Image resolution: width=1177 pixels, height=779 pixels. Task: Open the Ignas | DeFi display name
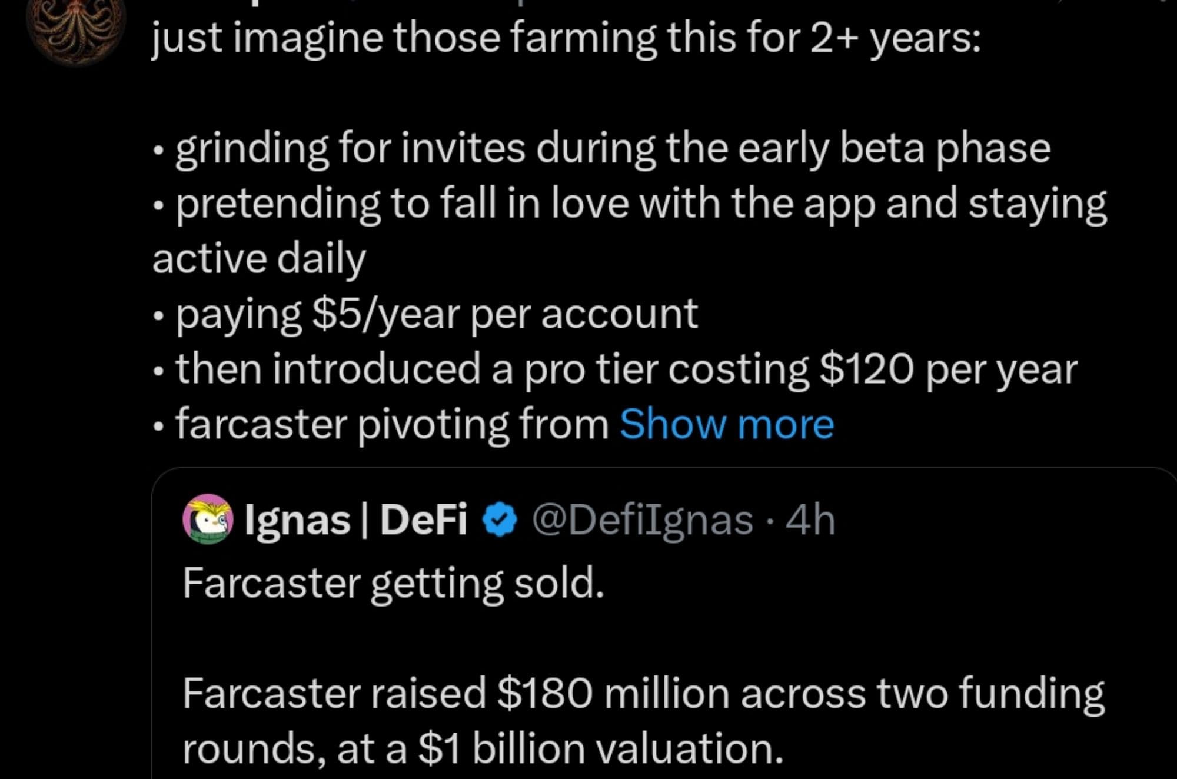[x=355, y=520]
